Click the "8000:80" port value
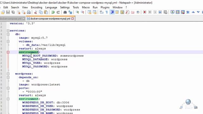This screenshot has height=114, width=203. 34,92
